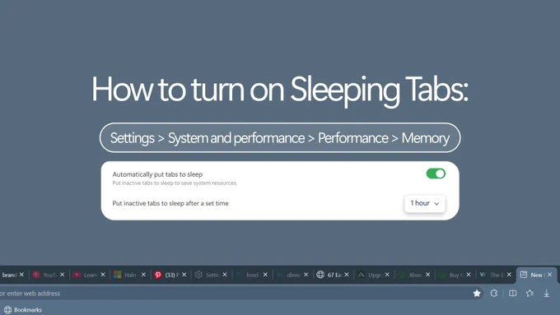This screenshot has width=560, height=315.
Task: Click the Pinterest favicon on its tab
Action: click(158, 275)
